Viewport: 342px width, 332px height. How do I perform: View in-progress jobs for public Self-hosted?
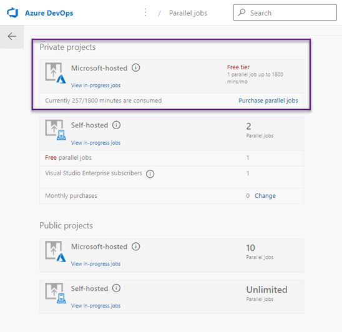point(95,306)
